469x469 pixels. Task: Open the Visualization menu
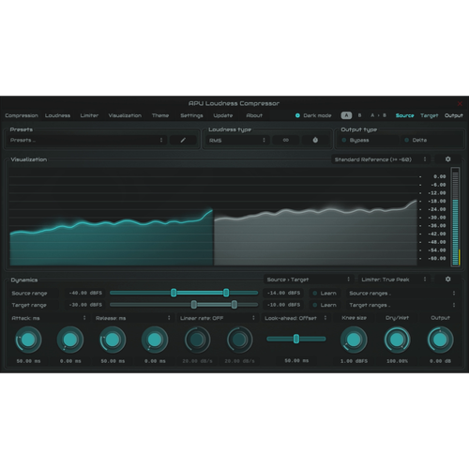pyautogui.click(x=125, y=115)
